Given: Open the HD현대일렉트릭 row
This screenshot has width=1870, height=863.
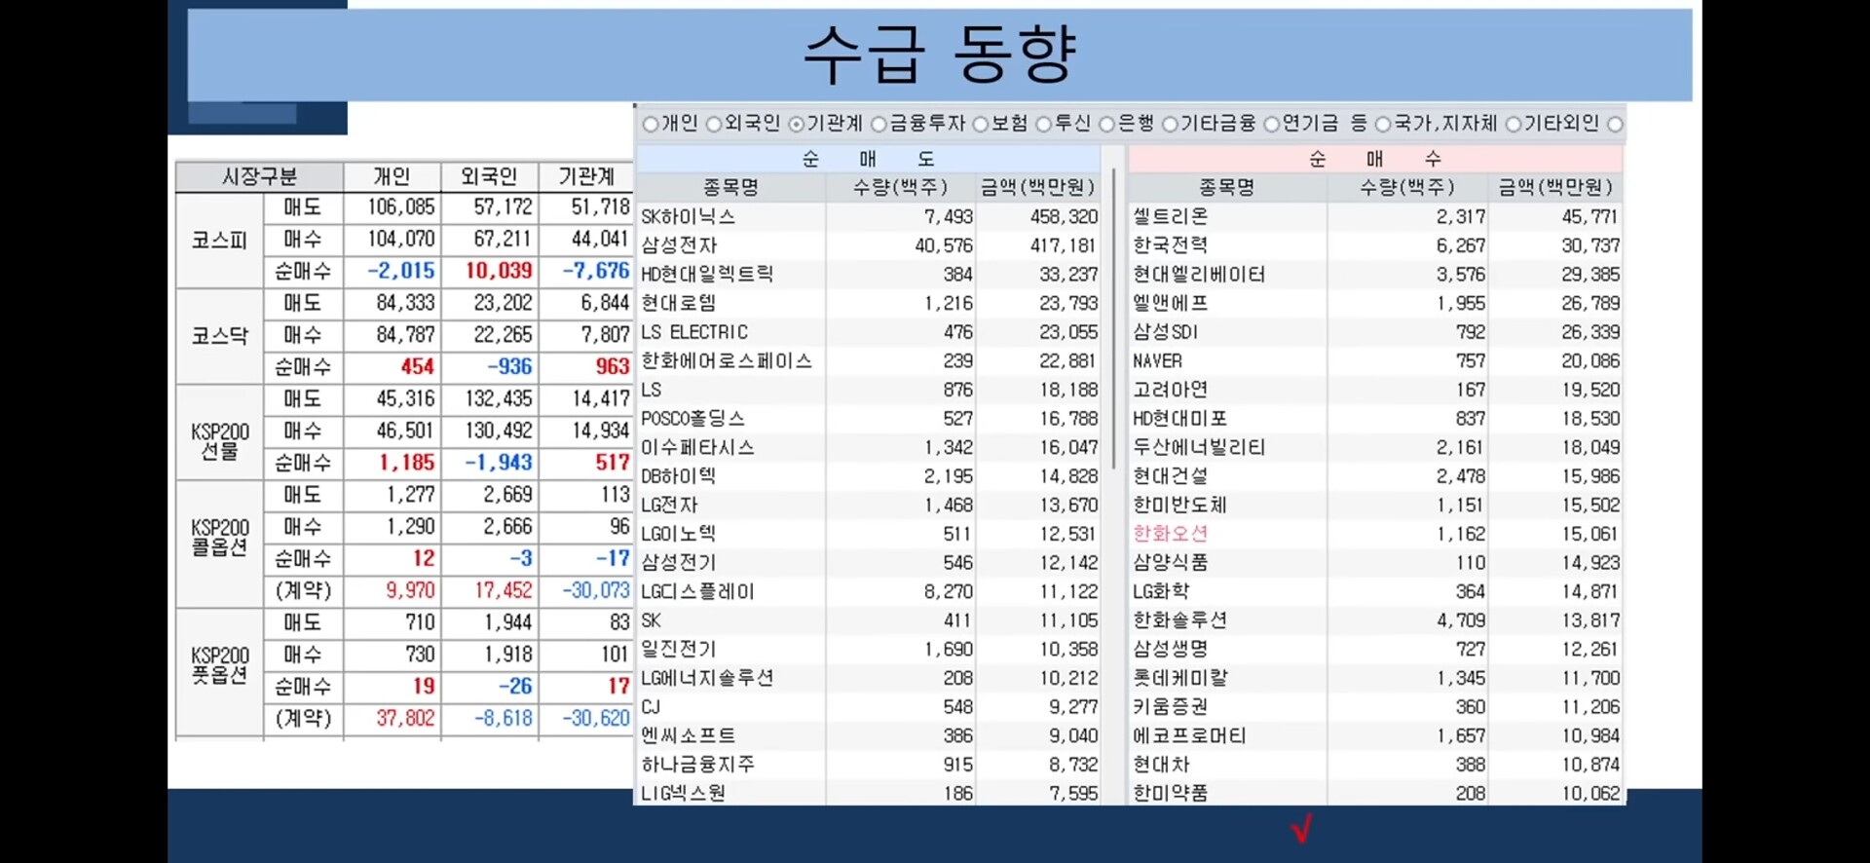Looking at the screenshot, I should (869, 274).
